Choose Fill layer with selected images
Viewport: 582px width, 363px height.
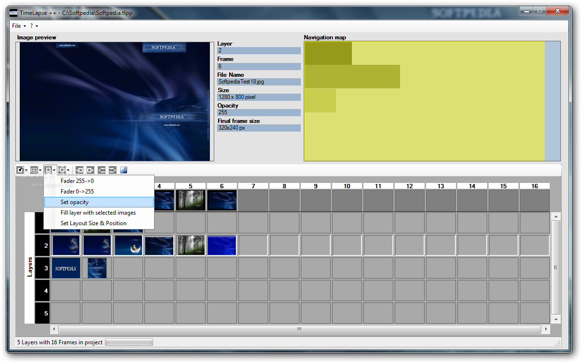[x=99, y=213]
